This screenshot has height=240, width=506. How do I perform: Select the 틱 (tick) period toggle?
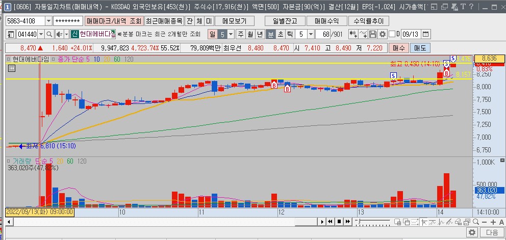tap(290, 34)
